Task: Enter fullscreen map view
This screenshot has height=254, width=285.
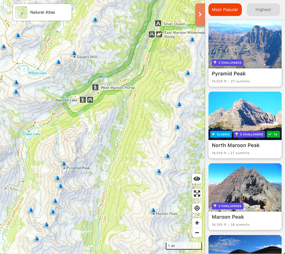Action: pyautogui.click(x=197, y=193)
